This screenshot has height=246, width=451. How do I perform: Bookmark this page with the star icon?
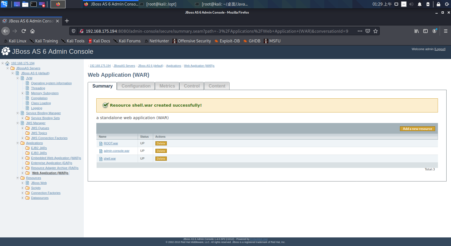point(376,31)
